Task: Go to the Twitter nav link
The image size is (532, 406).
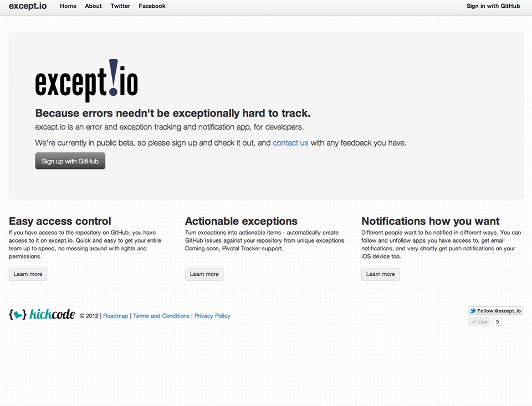Action: 120,6
